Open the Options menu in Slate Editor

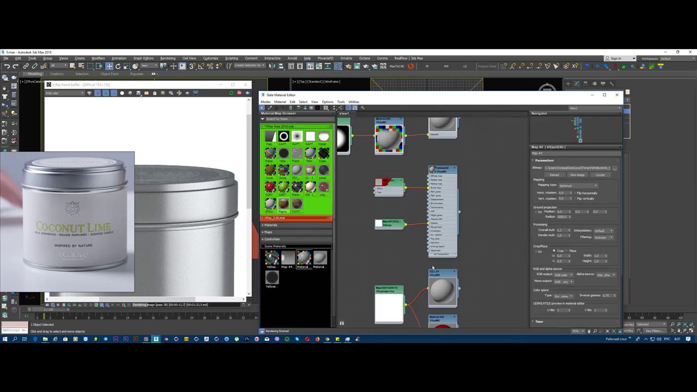pos(327,102)
